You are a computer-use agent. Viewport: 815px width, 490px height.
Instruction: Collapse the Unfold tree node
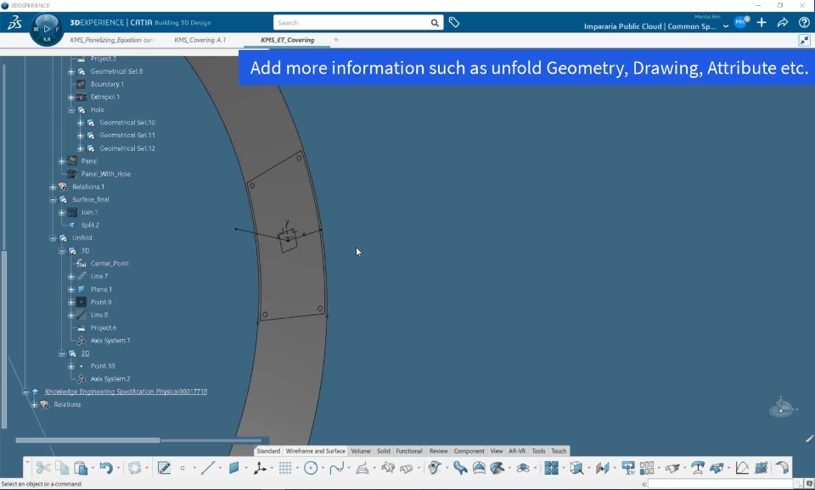(53, 238)
